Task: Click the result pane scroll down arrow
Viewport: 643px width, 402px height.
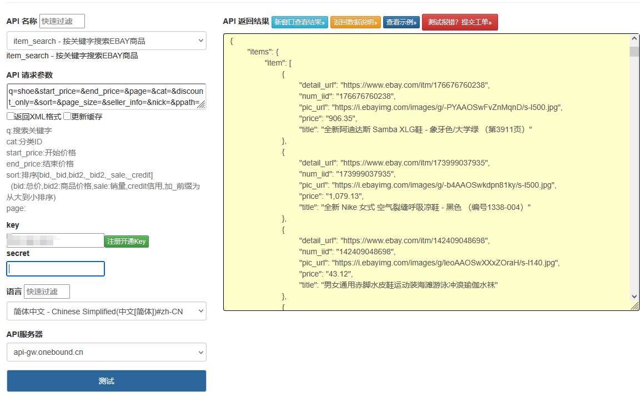Action: (x=634, y=297)
